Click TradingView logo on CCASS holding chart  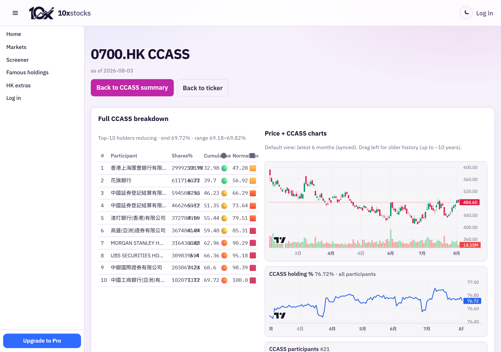(280, 315)
